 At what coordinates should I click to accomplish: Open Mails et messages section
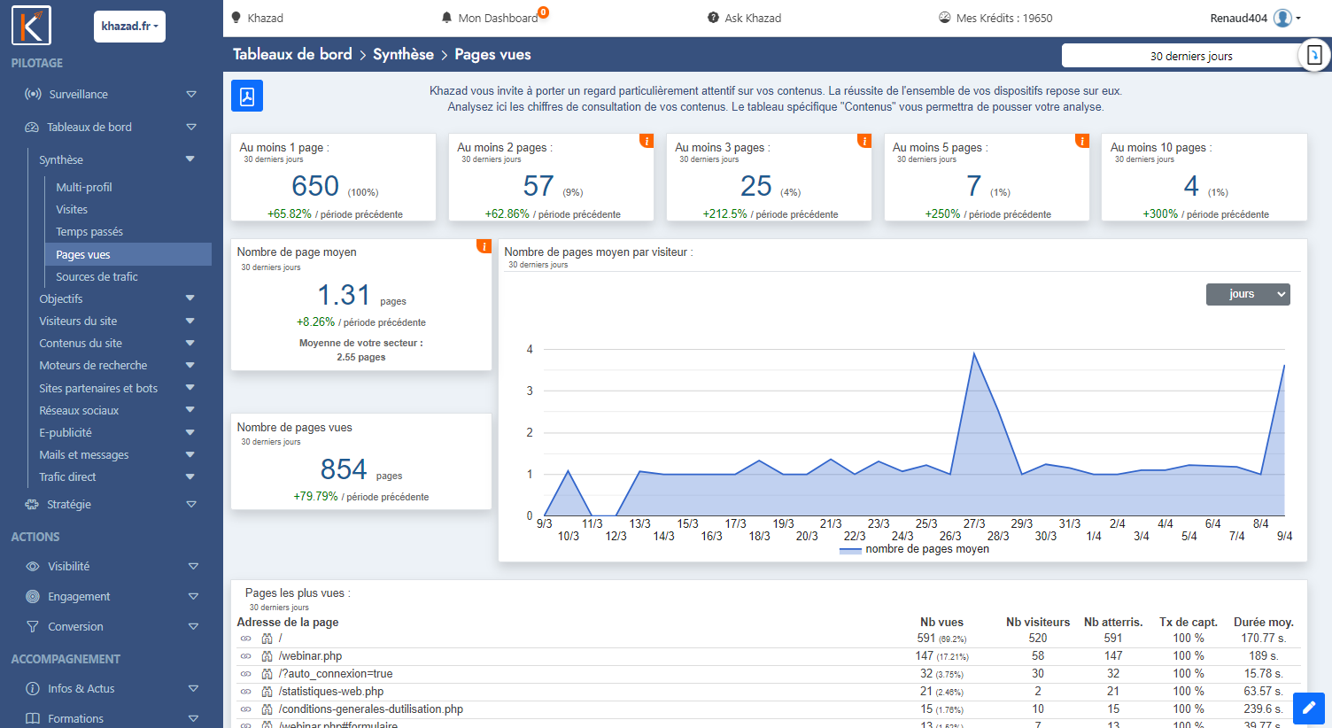click(x=84, y=454)
